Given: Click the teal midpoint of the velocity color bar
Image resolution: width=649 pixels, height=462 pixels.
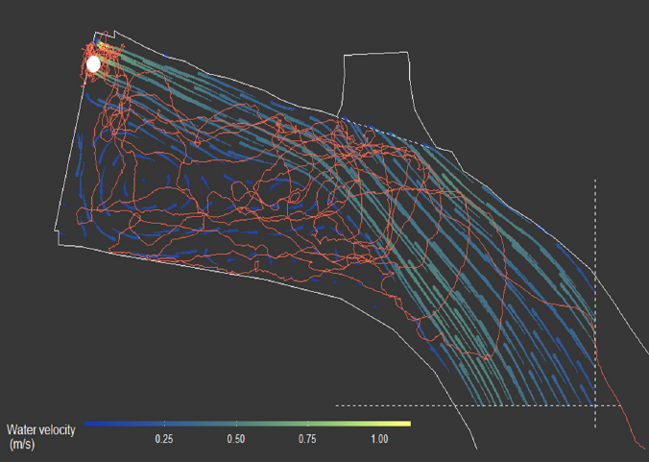Looking at the screenshot, I should click(x=248, y=423).
